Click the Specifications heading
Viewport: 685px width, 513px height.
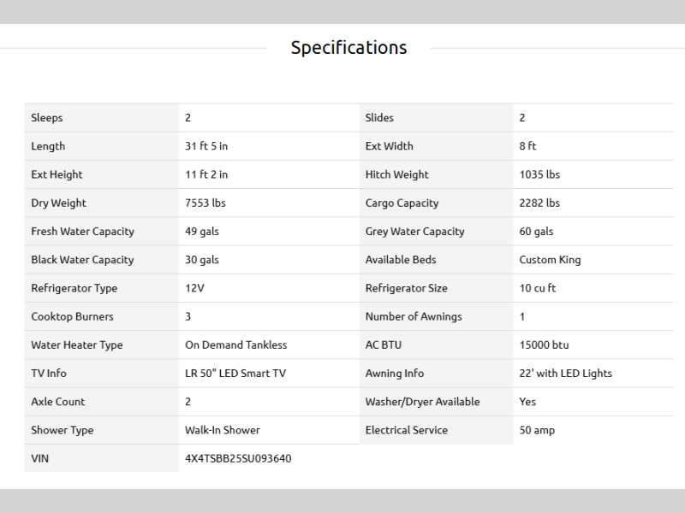point(348,48)
